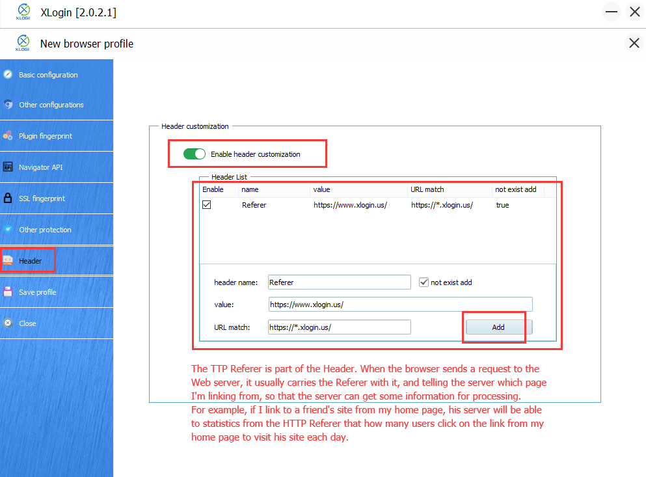646x477 pixels.
Task: Click the value column header
Action: click(358, 189)
